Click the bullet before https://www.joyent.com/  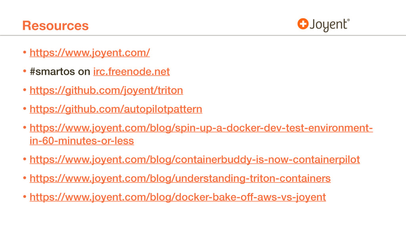24,53
